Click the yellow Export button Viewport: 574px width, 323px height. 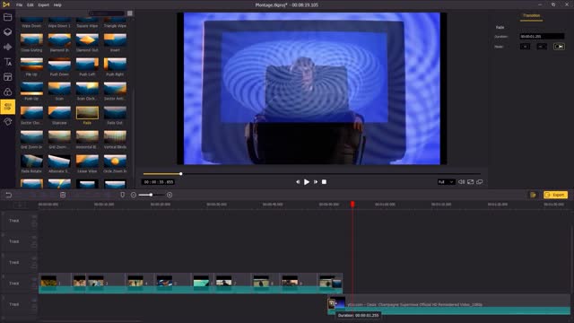pyautogui.click(x=555, y=195)
